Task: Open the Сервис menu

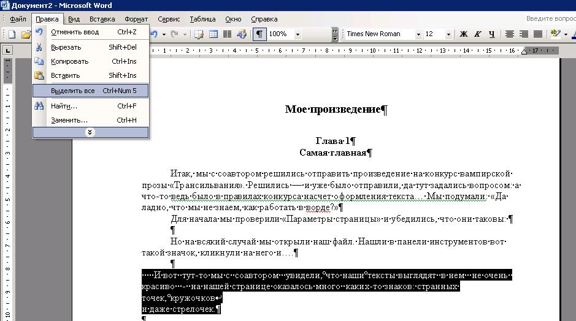Action: 169,19
